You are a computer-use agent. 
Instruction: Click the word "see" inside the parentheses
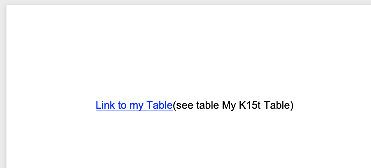(185, 106)
